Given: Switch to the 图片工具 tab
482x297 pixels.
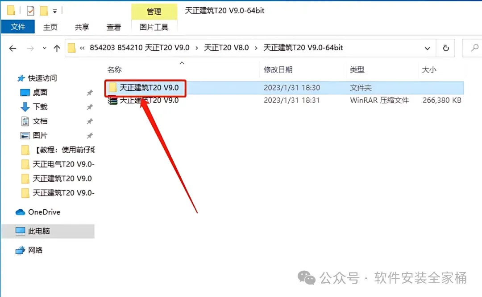Looking at the screenshot, I should click(154, 27).
